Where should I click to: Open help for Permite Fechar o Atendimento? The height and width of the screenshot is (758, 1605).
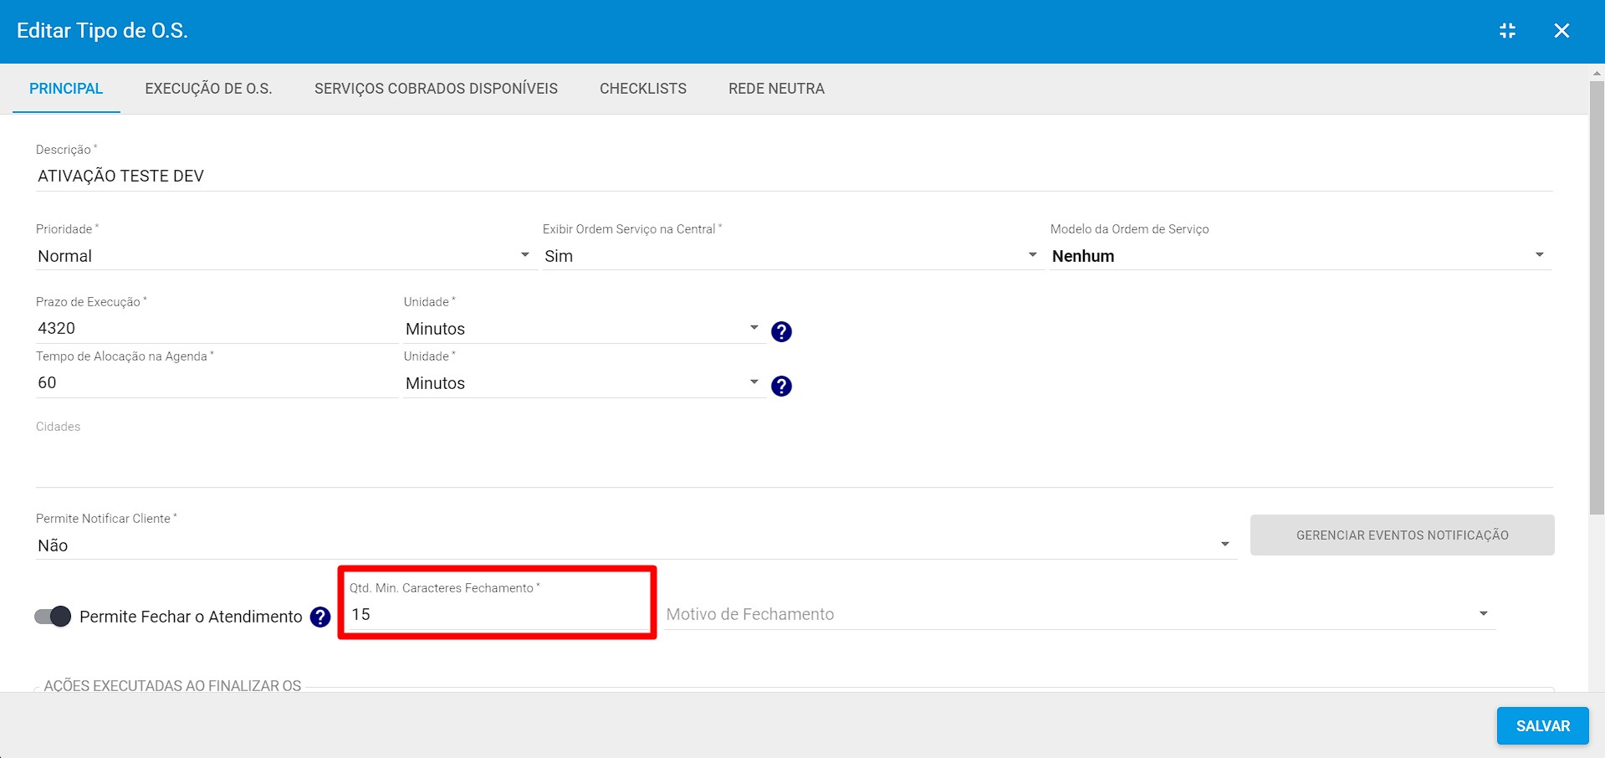pyautogui.click(x=320, y=617)
